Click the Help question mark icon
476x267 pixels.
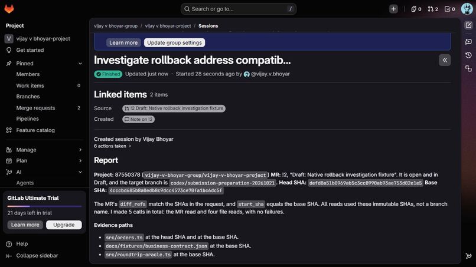coord(9,244)
